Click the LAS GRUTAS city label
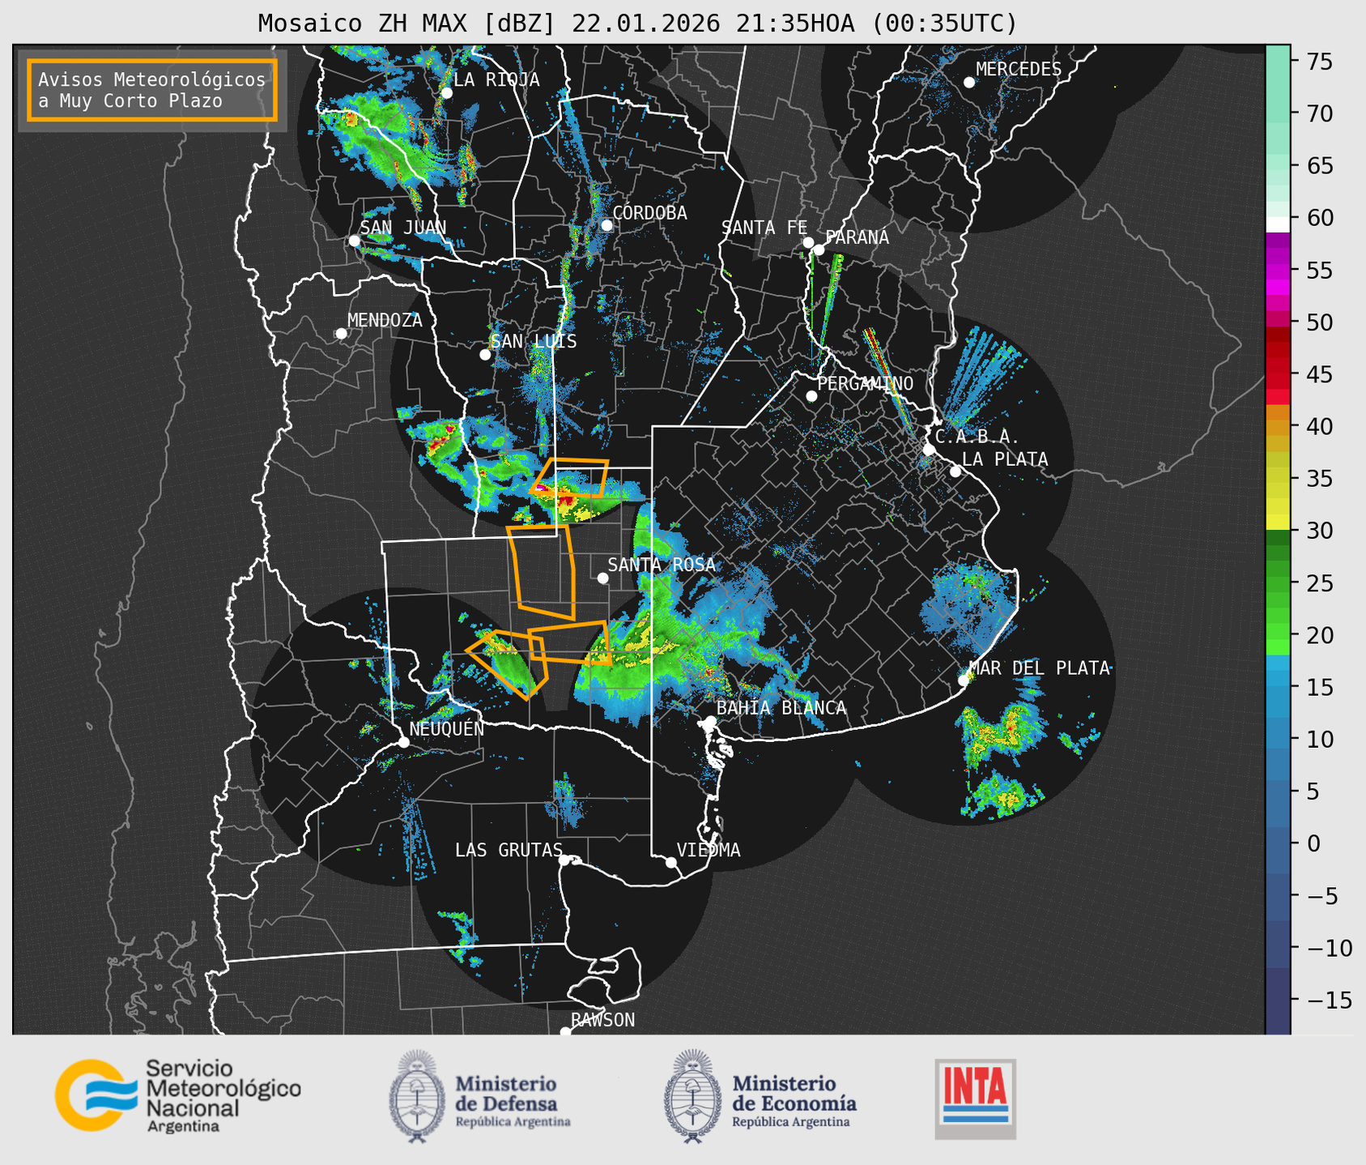The width and height of the screenshot is (1366, 1165). (509, 850)
